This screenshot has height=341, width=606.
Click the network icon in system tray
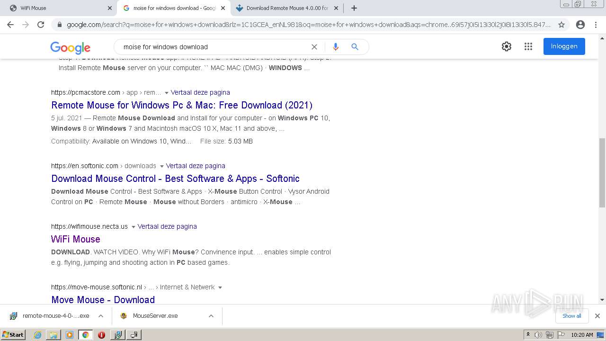(549, 335)
